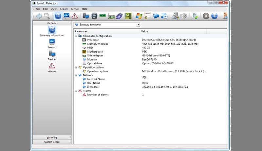Select the User Name row
This screenshot has width=262, height=151.
(150, 83)
